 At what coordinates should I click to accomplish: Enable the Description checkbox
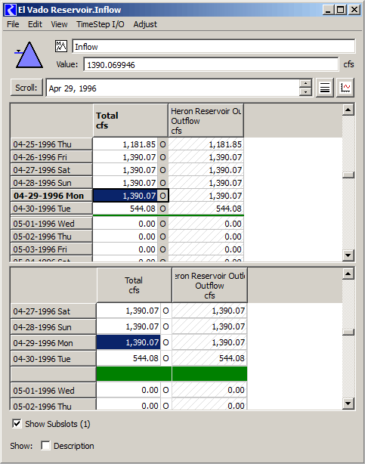tap(45, 445)
